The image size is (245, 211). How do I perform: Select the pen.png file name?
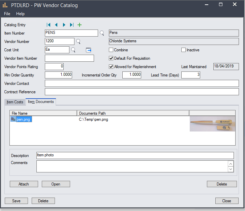[23, 119]
